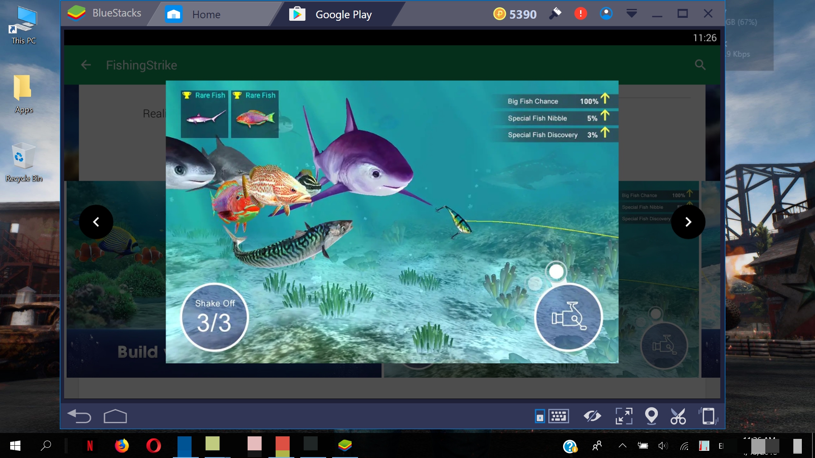Open the People icon in the taskbar
Viewport: 815px width, 458px height.
point(597,446)
